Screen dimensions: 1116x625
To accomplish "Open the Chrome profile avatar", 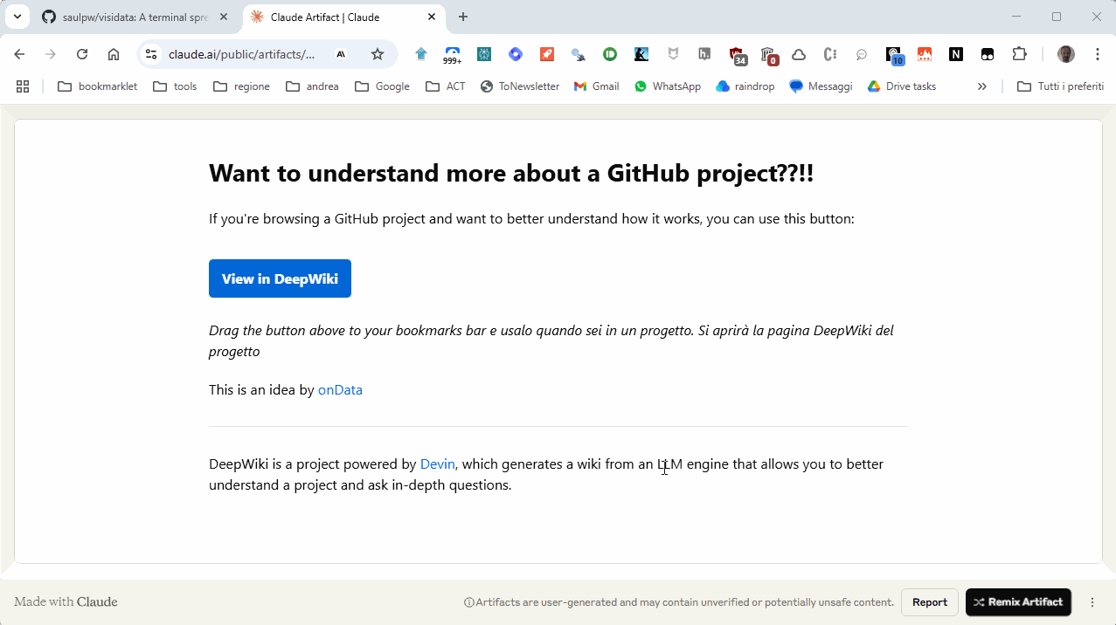I will pos(1066,54).
